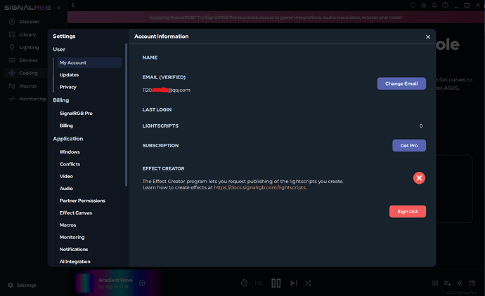The width and height of the screenshot is (485, 296).
Task: Open AI Integration settings
Action: (75, 262)
